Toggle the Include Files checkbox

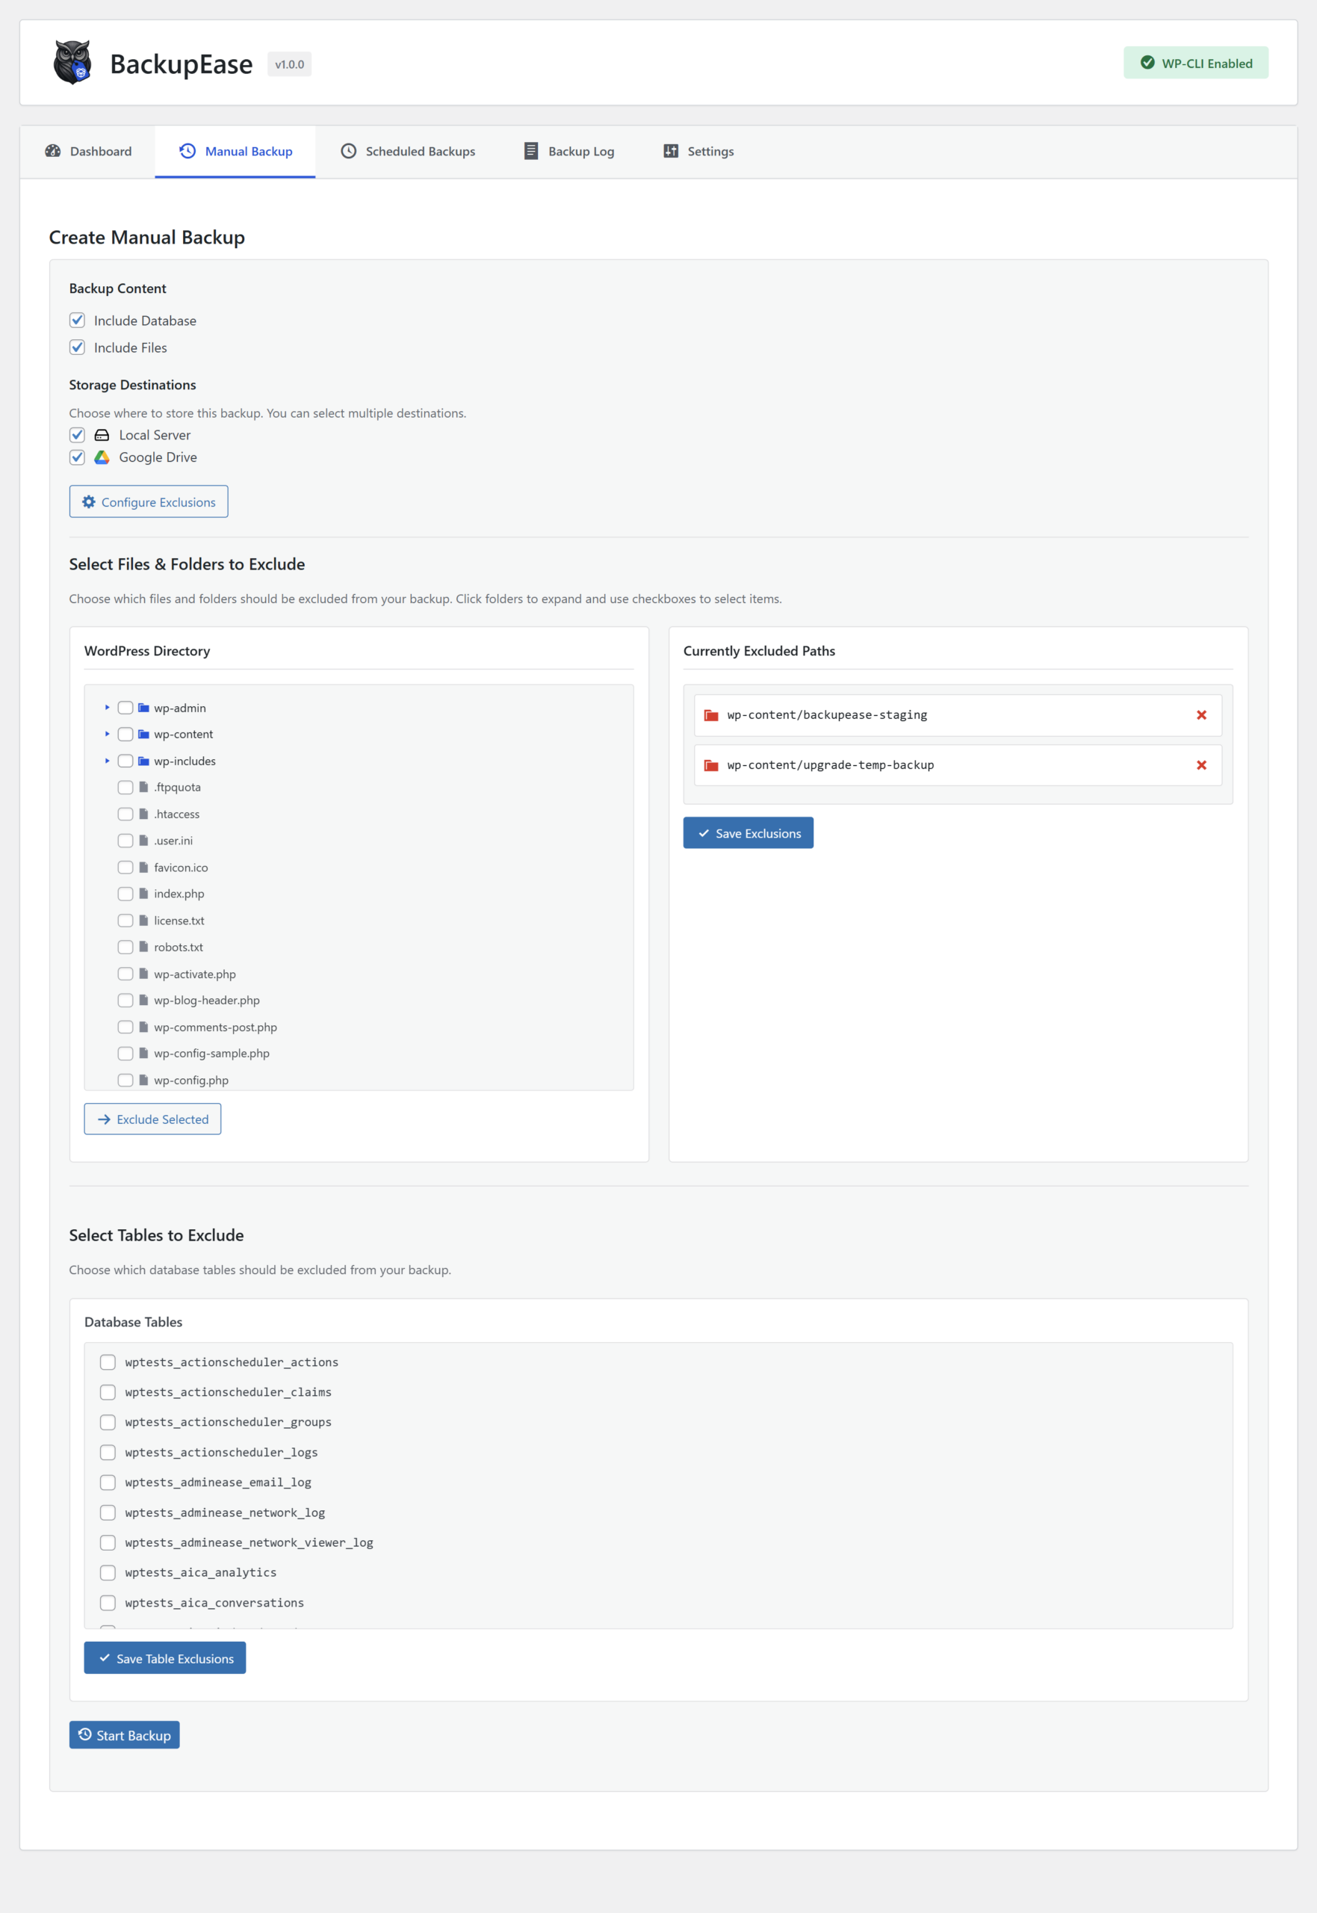78,347
